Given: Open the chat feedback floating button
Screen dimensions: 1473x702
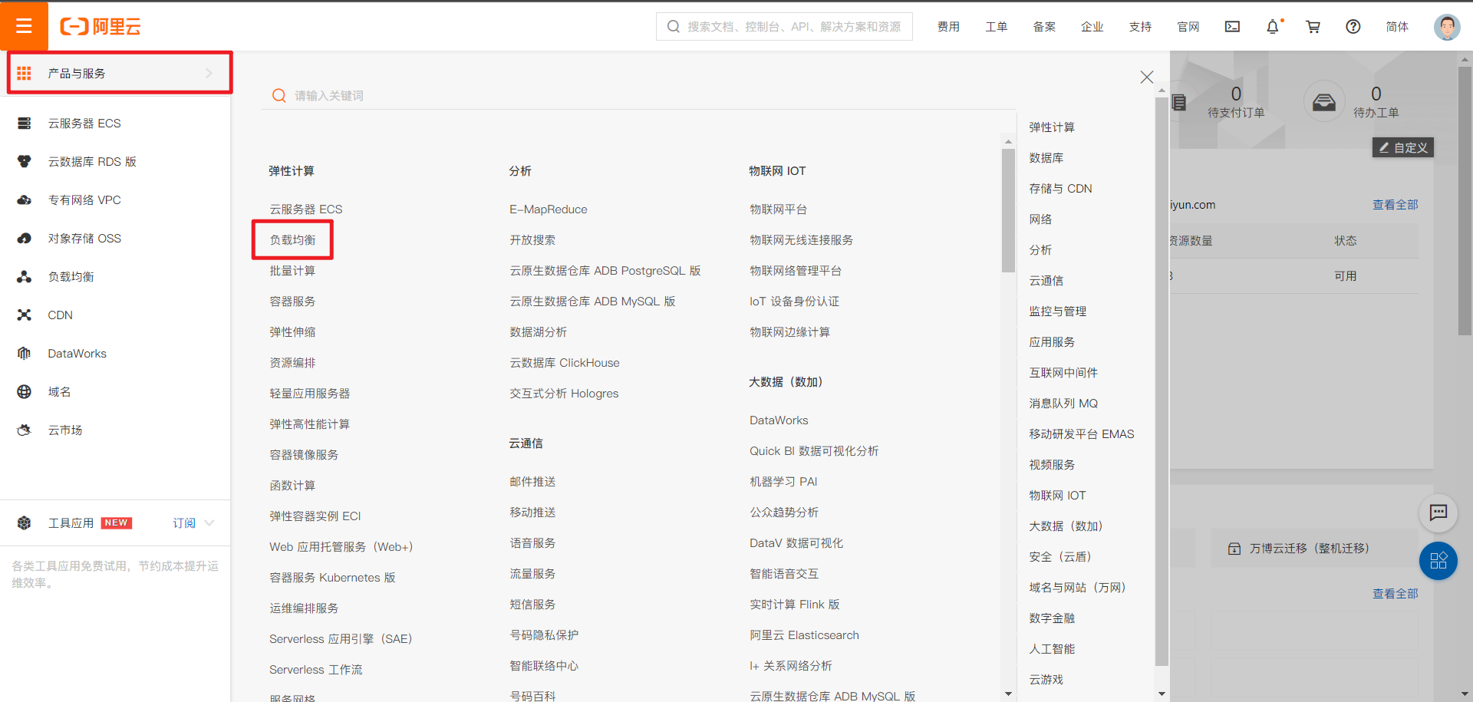Looking at the screenshot, I should click(x=1438, y=512).
